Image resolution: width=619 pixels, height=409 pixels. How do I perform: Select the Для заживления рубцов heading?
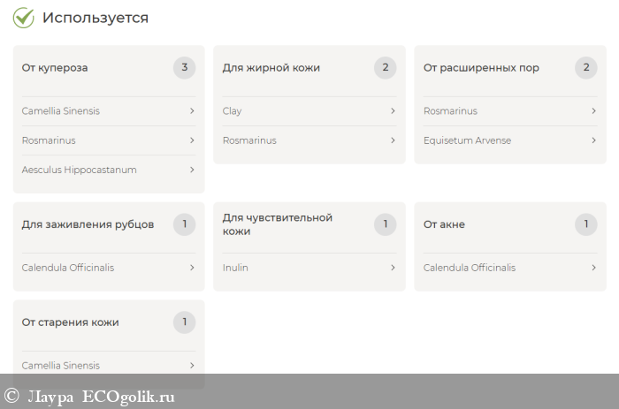coord(88,224)
